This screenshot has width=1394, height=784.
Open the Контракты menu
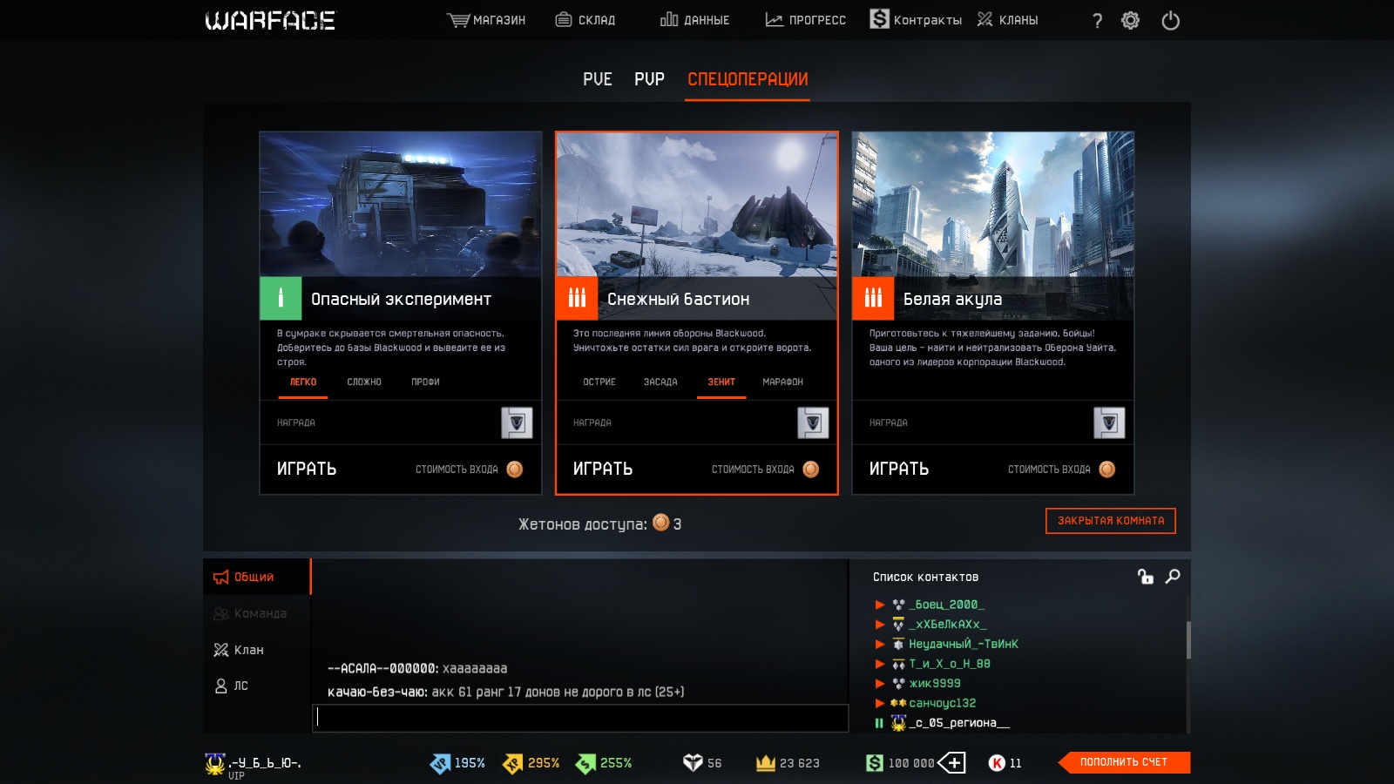click(x=916, y=20)
